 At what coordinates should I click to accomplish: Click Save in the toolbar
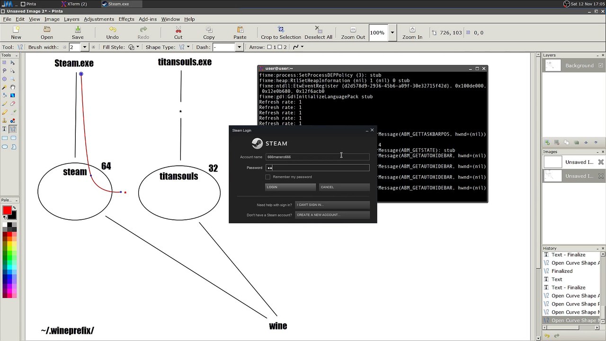[x=78, y=33]
